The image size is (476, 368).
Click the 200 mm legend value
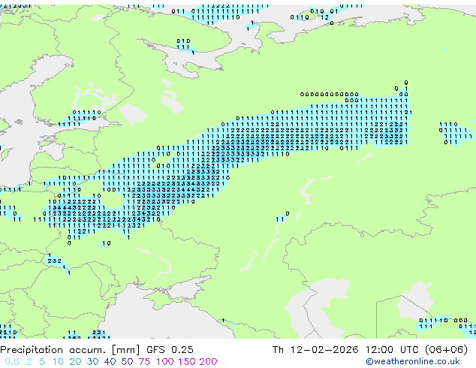point(208,362)
